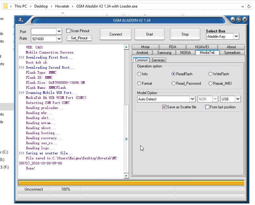This screenshot has height=205, width=255.
Task: Click the yellow progress bar
Action: pos(131,183)
